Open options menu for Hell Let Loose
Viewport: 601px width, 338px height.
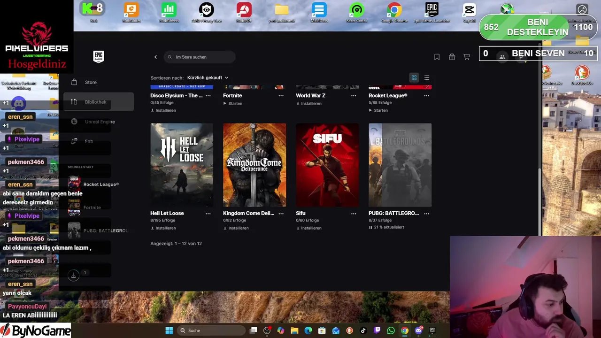pos(208,213)
